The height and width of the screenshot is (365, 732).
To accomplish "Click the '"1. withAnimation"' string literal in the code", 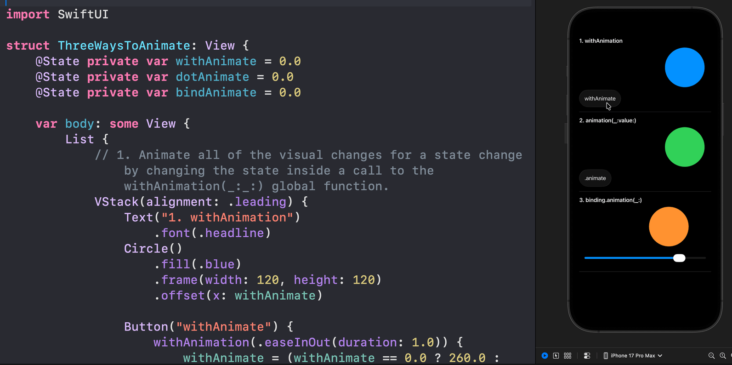I will (x=227, y=217).
